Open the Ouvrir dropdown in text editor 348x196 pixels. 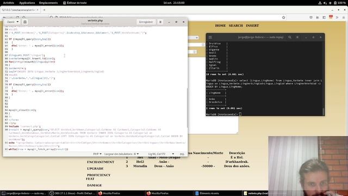point(13,22)
